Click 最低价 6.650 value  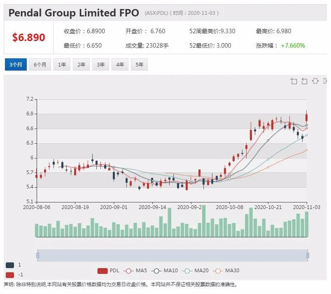[x=82, y=46]
